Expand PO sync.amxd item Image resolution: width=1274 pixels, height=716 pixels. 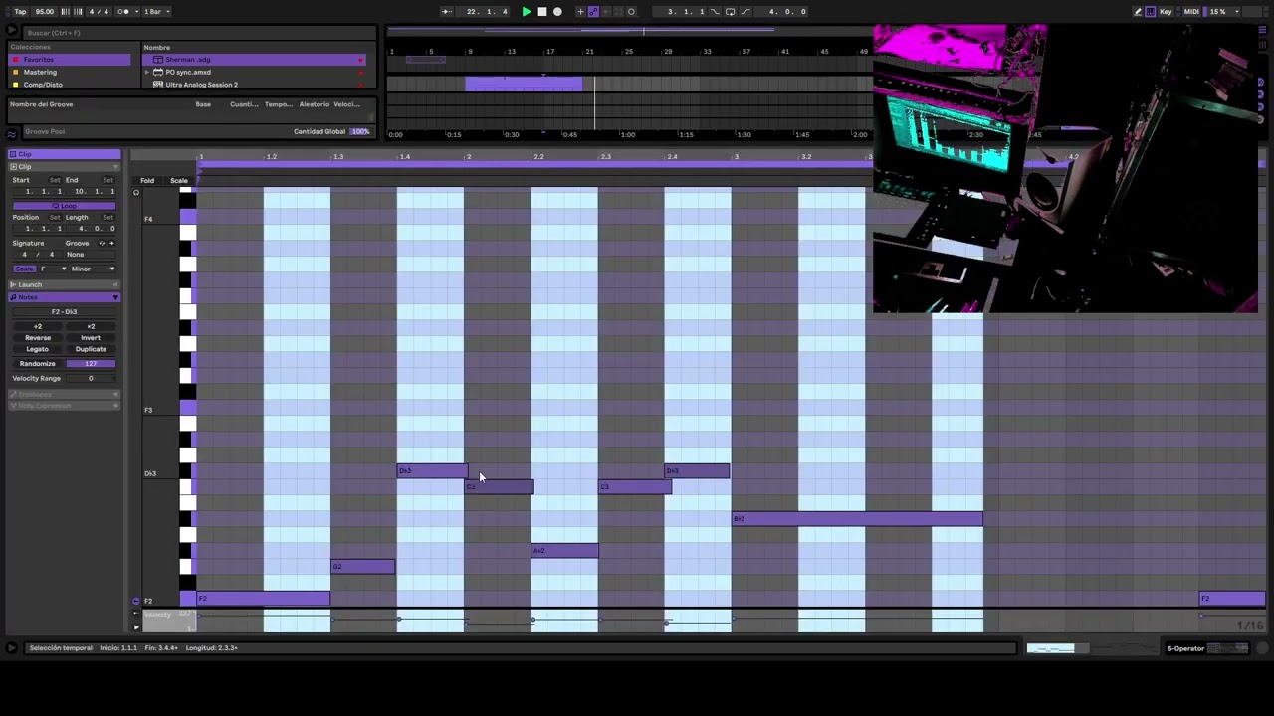(x=147, y=72)
